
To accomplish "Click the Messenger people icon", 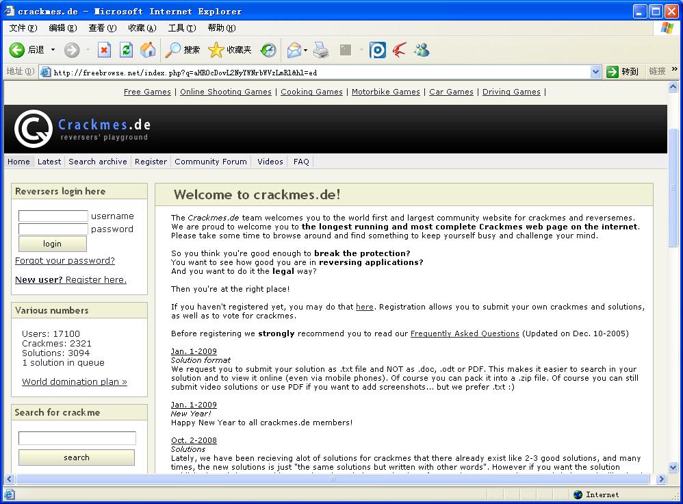I will (x=422, y=50).
